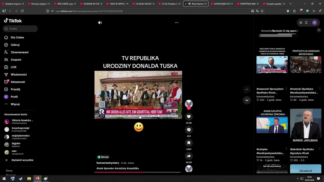
Task: Go to the previous video arrow
Action: (247, 89)
